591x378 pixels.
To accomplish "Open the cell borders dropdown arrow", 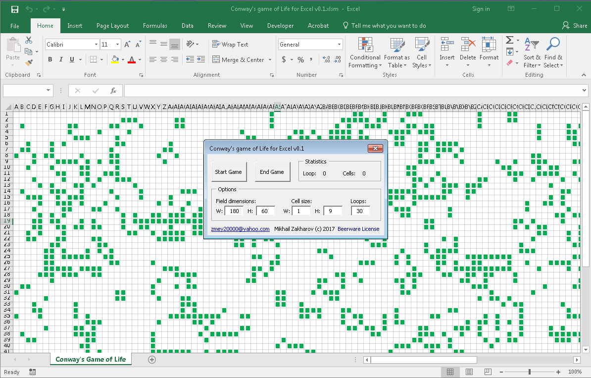I will pos(101,59).
